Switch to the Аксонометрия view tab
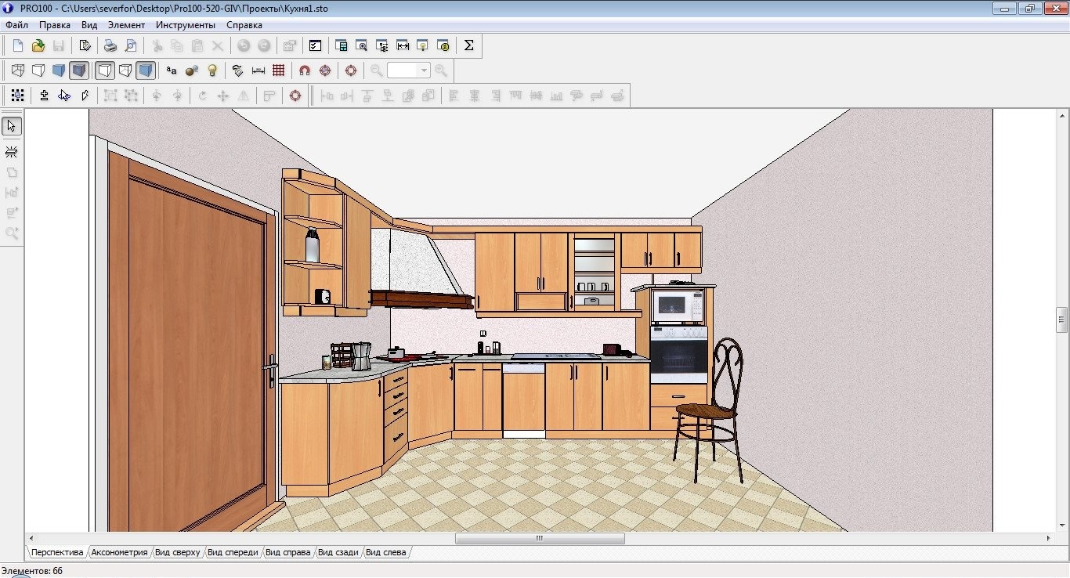The height and width of the screenshot is (578, 1070). click(119, 552)
